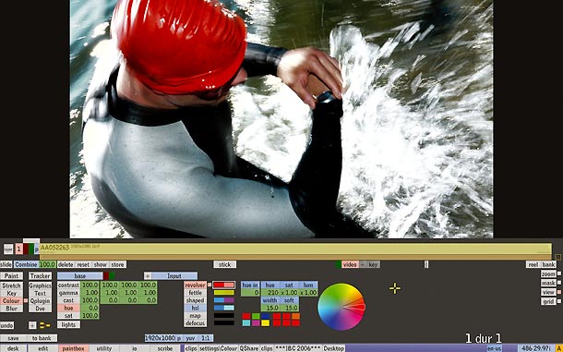Viewport: 563px width, 352px height.
Task: Click the orange warning icon in status bar
Action: pos(558,348)
